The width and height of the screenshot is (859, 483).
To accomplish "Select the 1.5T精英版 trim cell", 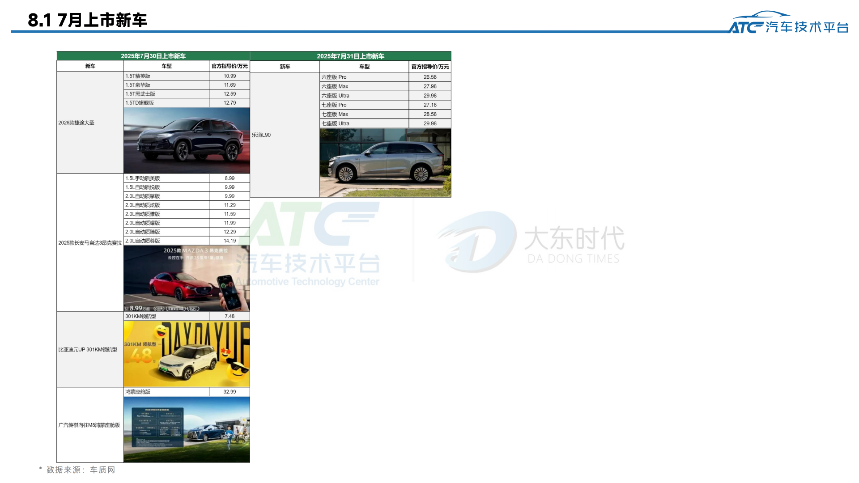I will coord(166,76).
